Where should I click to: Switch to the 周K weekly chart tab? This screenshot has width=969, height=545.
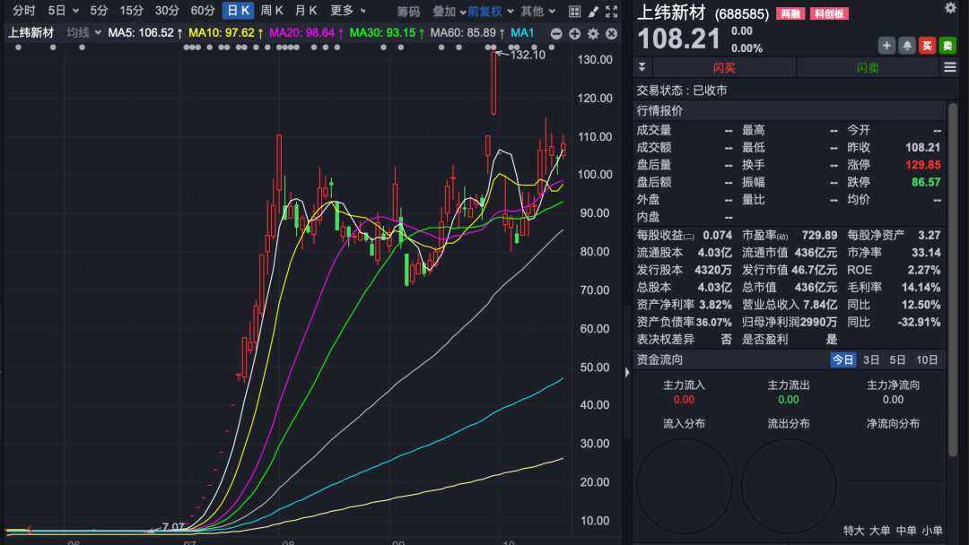[272, 12]
